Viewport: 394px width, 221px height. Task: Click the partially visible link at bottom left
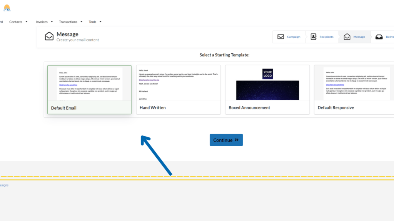(x=4, y=185)
